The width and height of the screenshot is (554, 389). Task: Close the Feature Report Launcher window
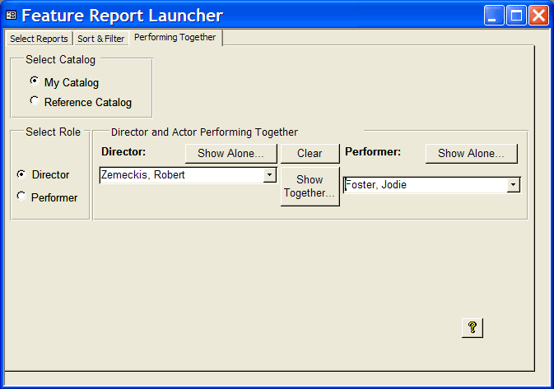coord(538,15)
